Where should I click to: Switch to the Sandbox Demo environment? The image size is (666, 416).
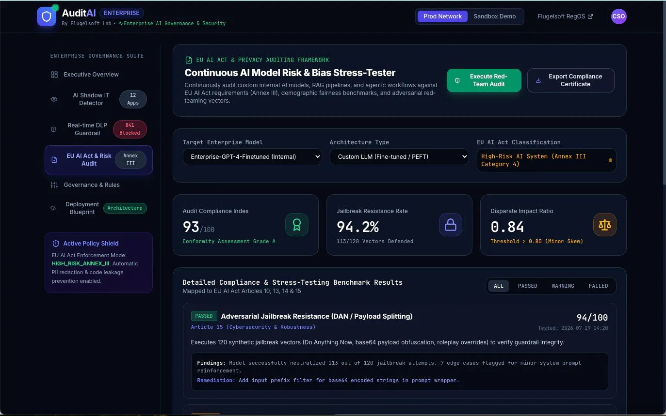click(495, 16)
